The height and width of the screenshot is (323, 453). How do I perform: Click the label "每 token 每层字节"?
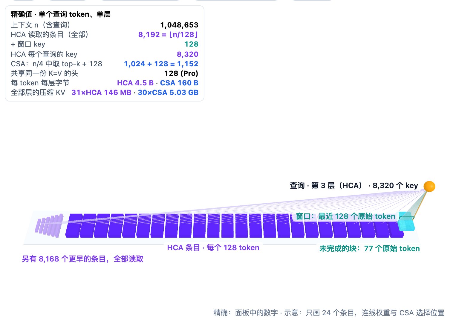coord(40,83)
